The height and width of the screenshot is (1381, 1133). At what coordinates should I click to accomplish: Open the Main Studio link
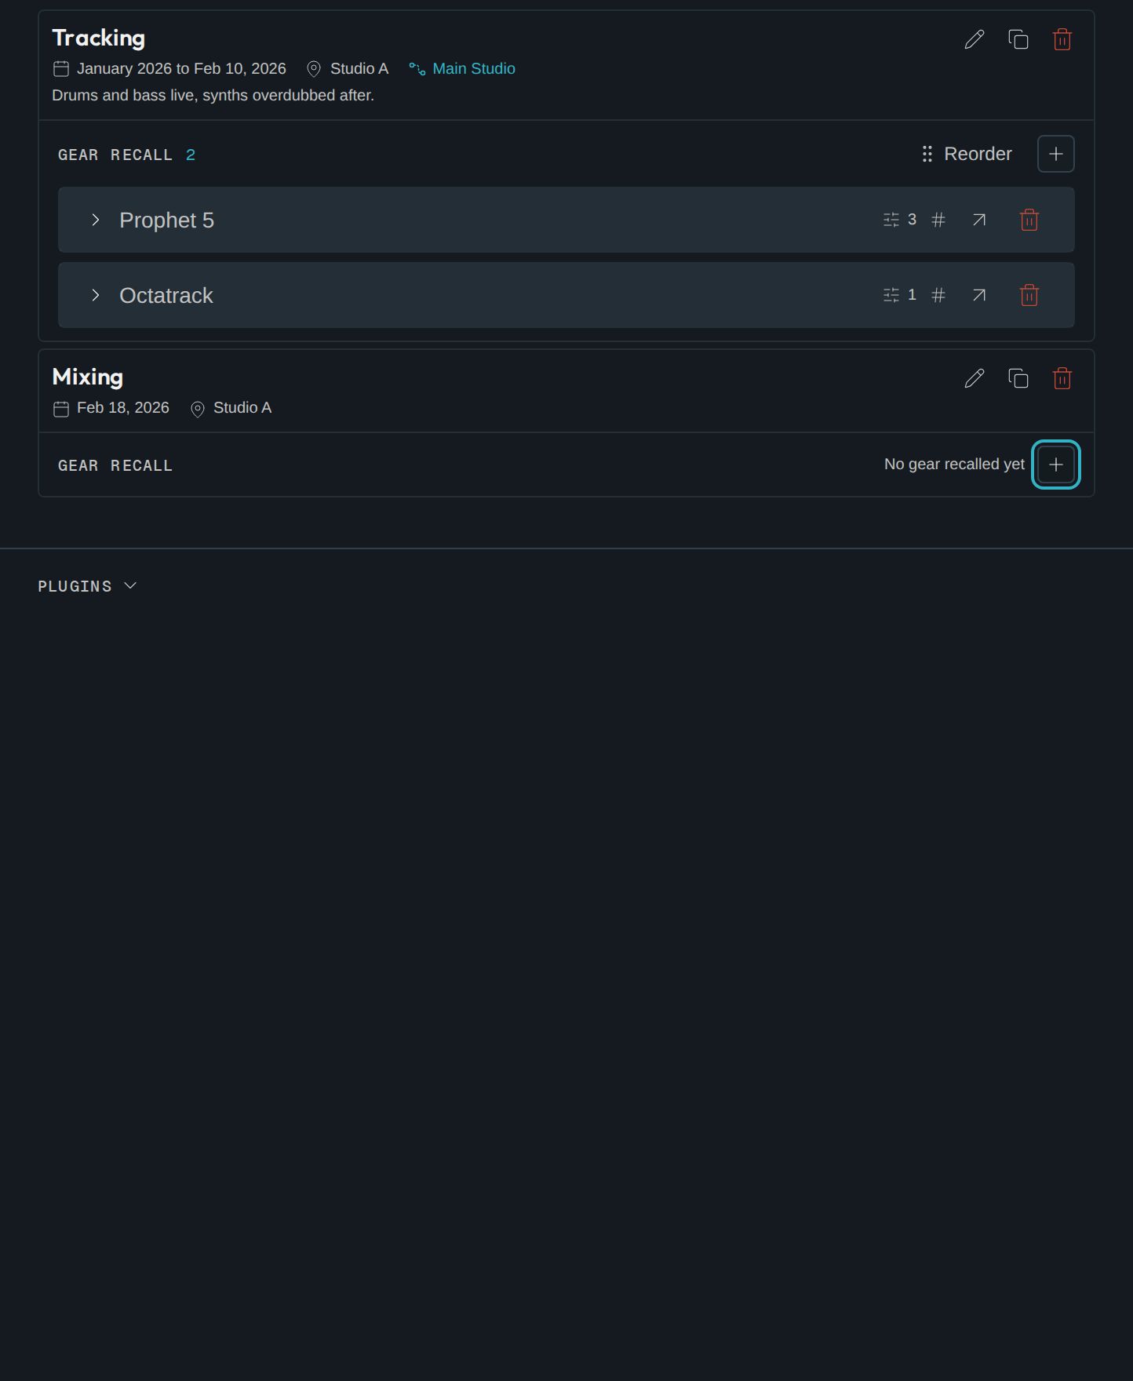tap(462, 68)
